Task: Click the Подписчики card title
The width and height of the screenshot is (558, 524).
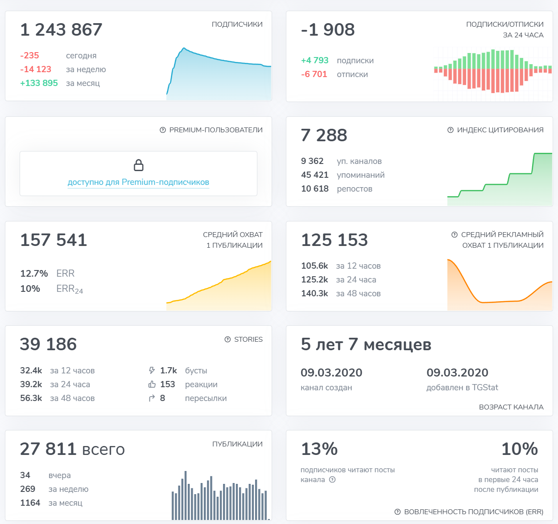Action: coord(237,25)
